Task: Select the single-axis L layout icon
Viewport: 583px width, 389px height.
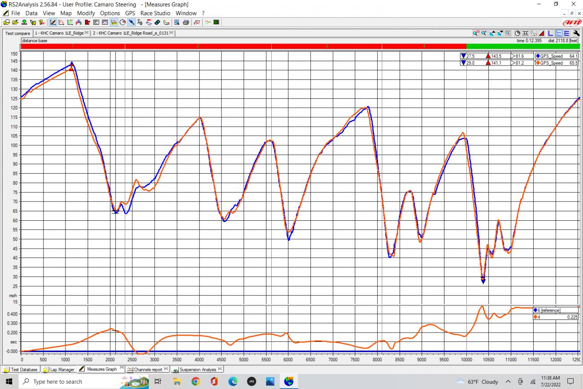Action: point(551,33)
